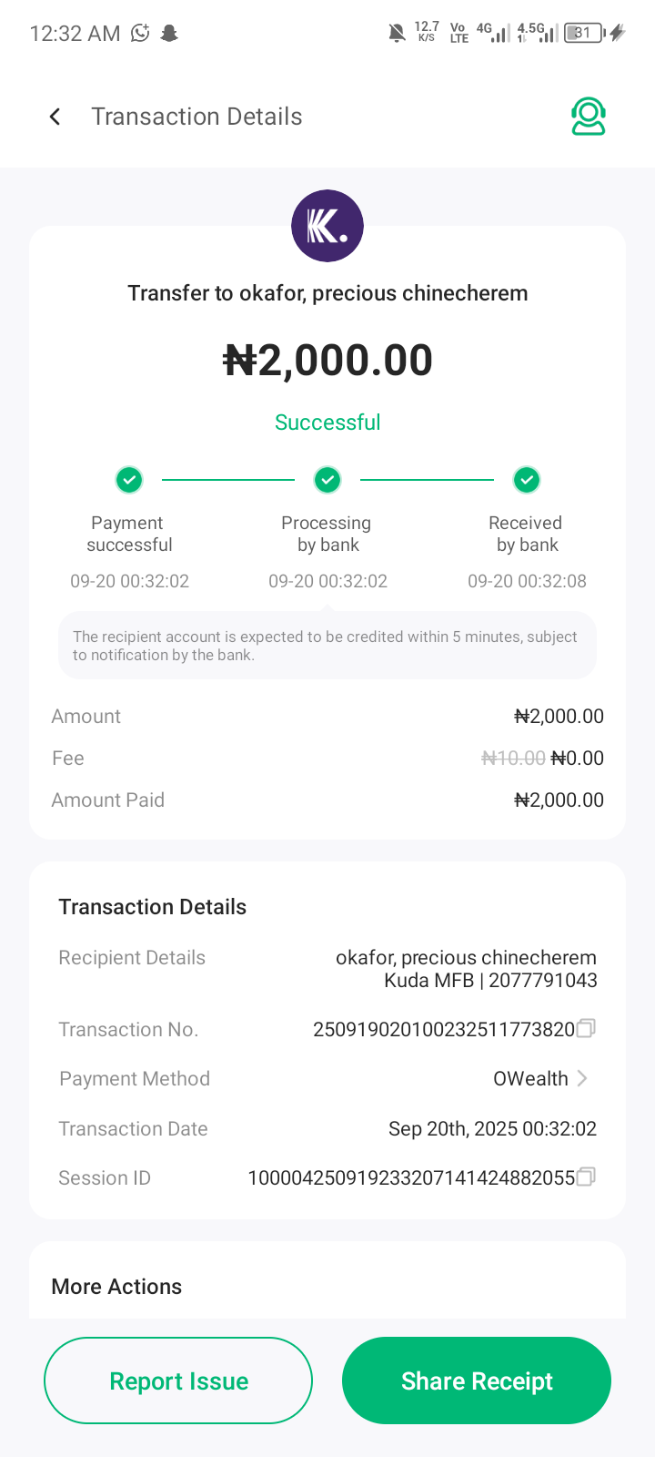Tap the recipient credit notice text
The height and width of the screenshot is (1457, 655).
327,646
